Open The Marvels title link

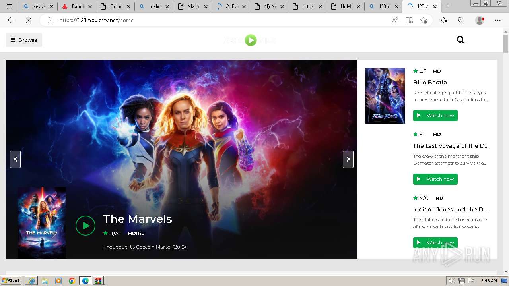click(138, 219)
